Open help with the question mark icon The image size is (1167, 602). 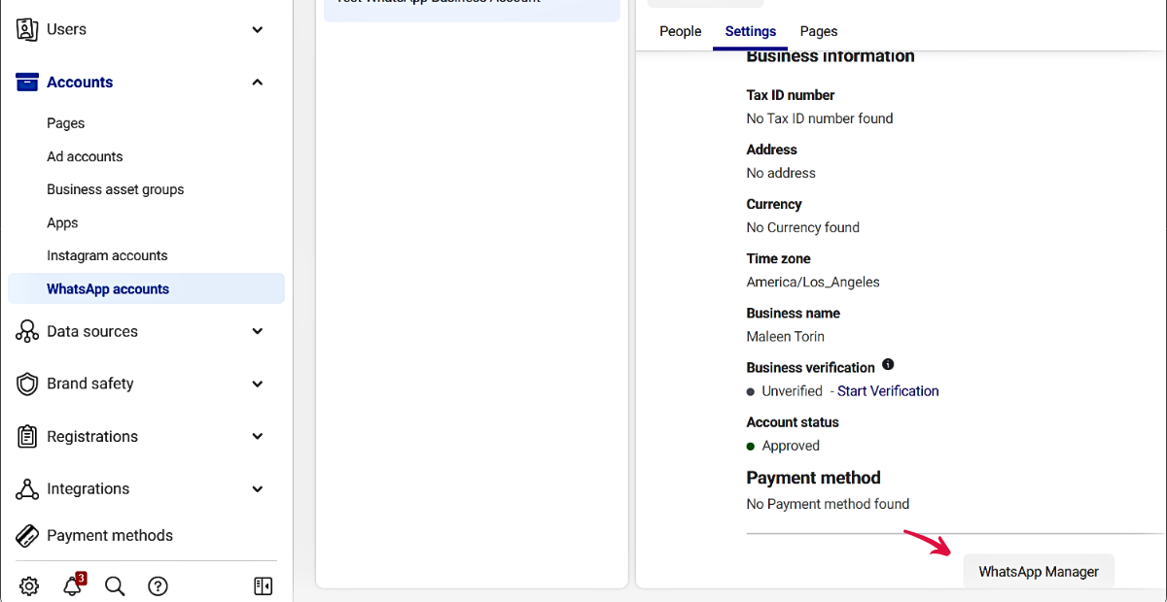click(158, 585)
